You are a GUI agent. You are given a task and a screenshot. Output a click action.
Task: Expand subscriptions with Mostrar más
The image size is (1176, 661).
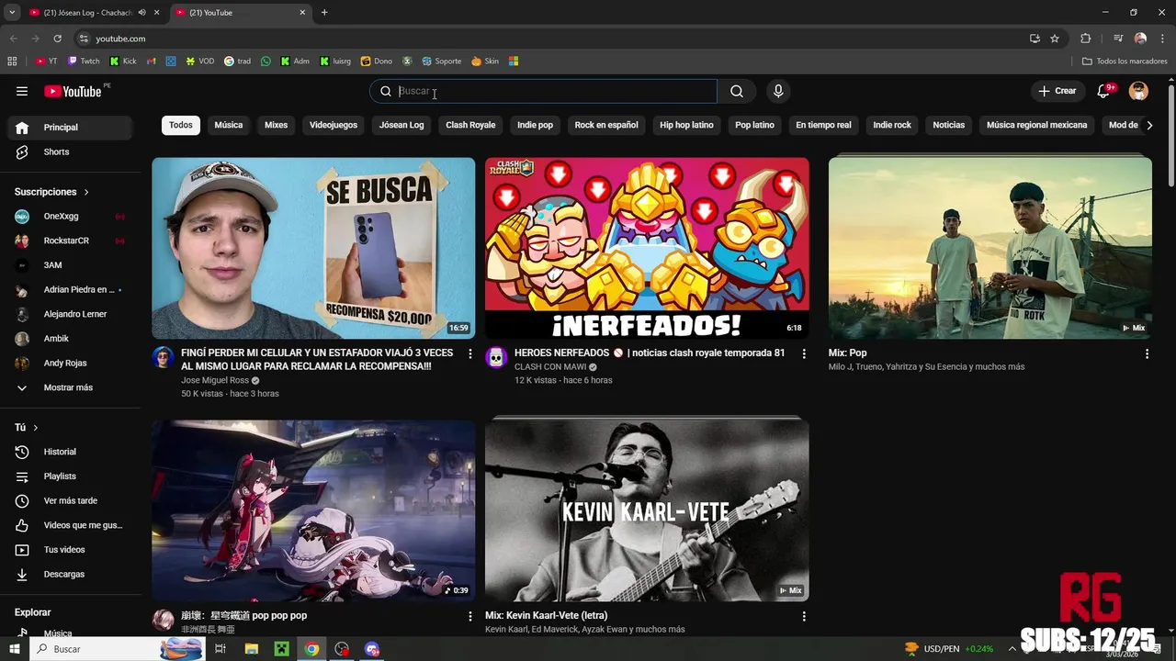[70, 387]
